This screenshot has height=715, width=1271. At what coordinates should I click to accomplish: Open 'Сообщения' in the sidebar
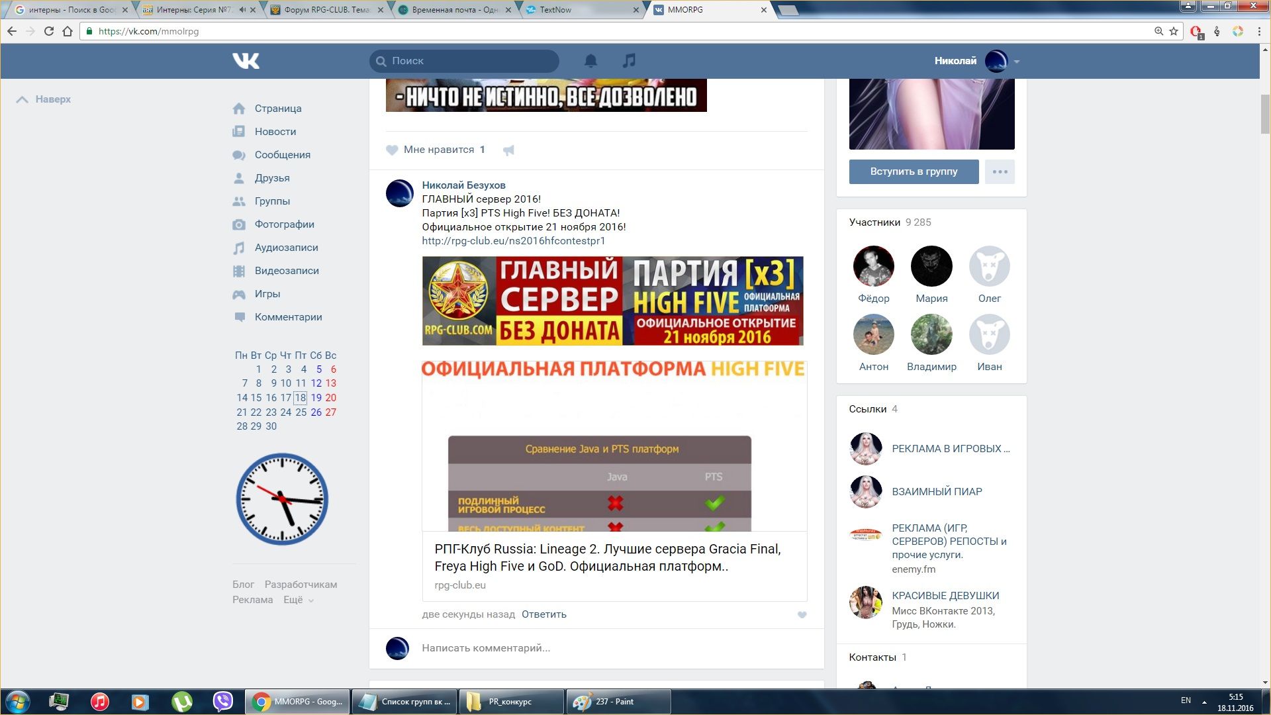(x=282, y=155)
